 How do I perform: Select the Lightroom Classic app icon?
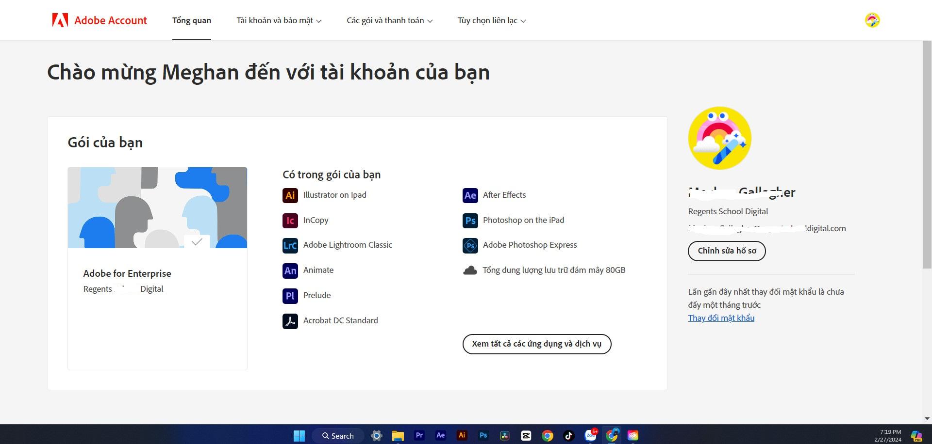pos(290,245)
